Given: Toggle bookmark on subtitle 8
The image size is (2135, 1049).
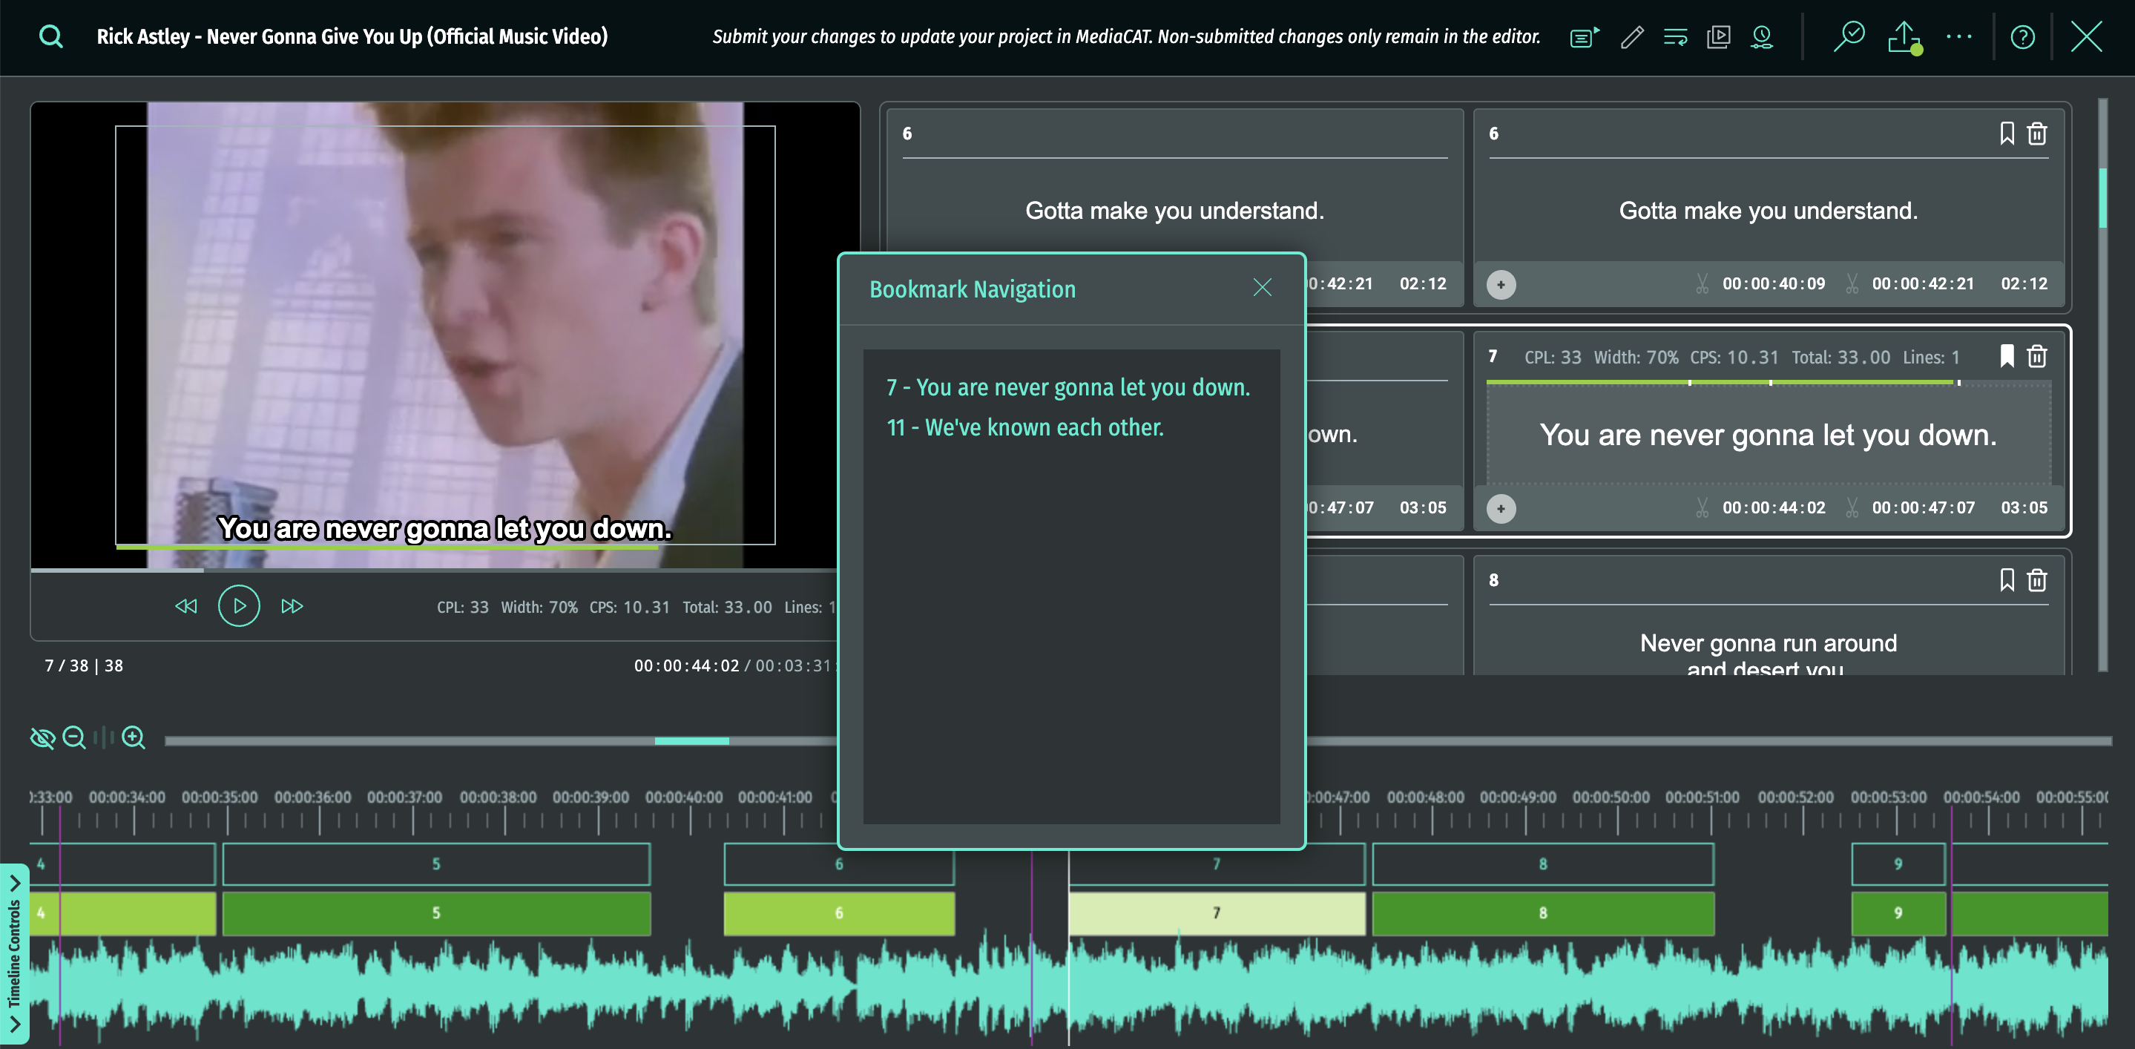Looking at the screenshot, I should 2007,580.
